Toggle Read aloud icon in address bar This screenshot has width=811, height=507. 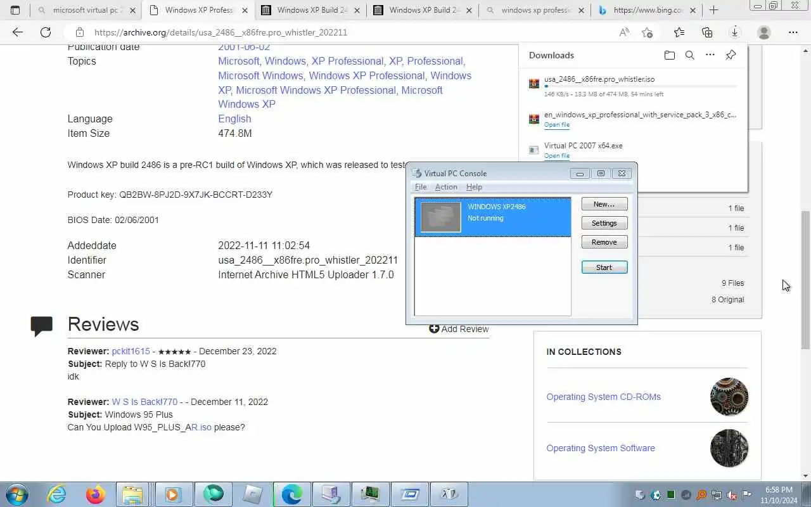(x=624, y=32)
